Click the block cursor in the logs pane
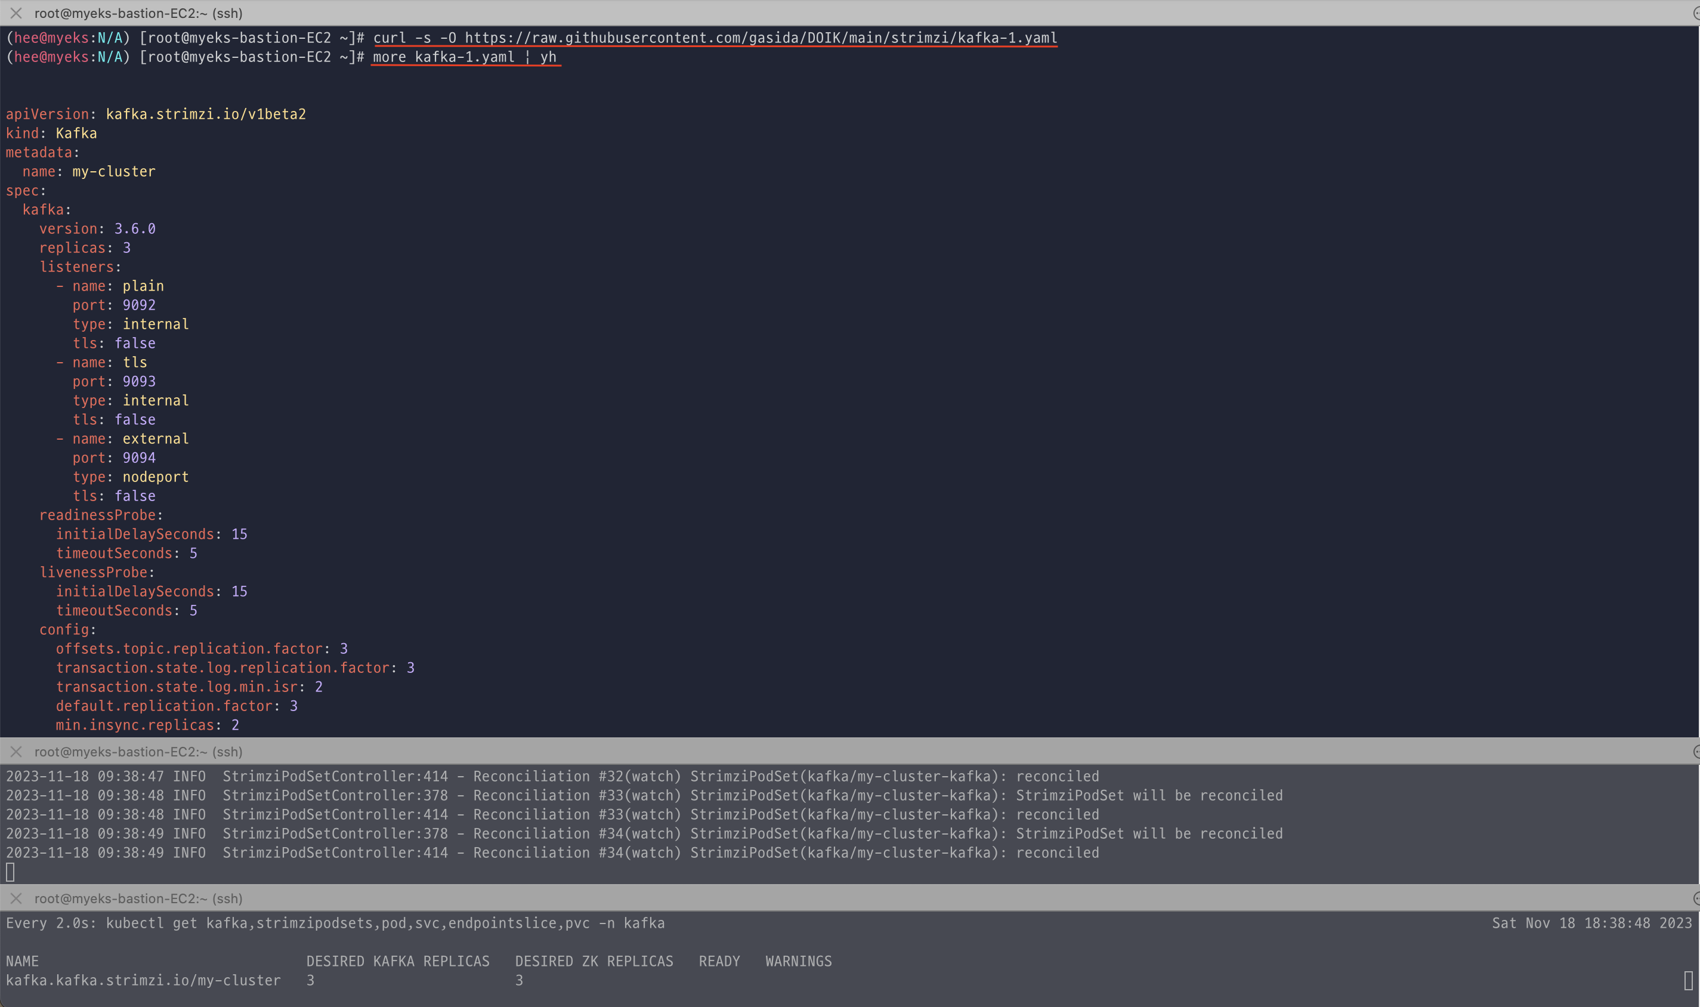This screenshot has height=1007, width=1700. 10,872
